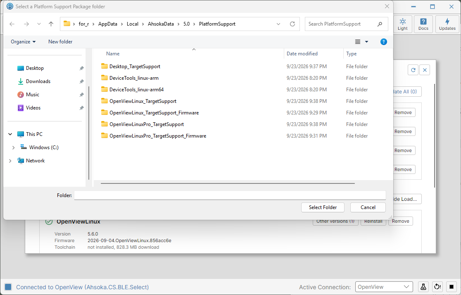461x295 pixels.
Task: Unpin the Music quick access entry
Action: point(81,95)
